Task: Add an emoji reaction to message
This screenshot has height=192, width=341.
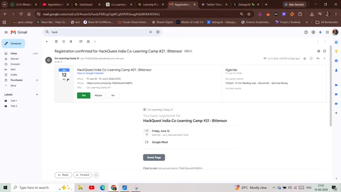Action: click(x=311, y=59)
